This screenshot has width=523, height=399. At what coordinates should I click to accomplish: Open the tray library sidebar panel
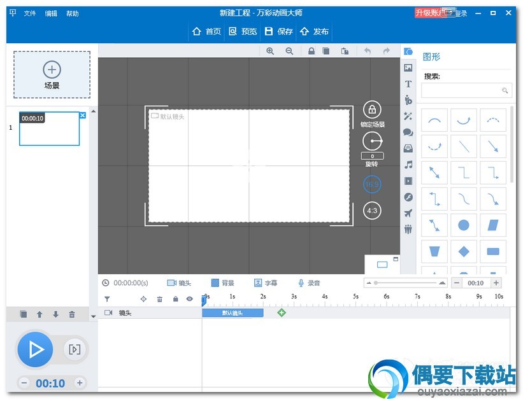[x=408, y=148]
